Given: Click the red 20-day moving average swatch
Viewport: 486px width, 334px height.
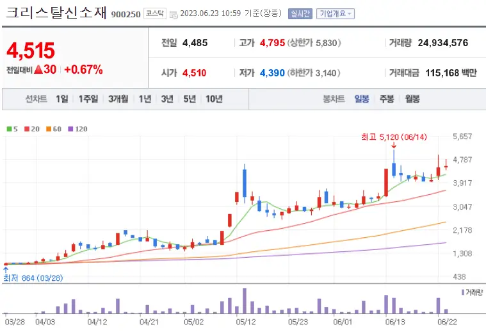Looking at the screenshot, I should [x=27, y=129].
